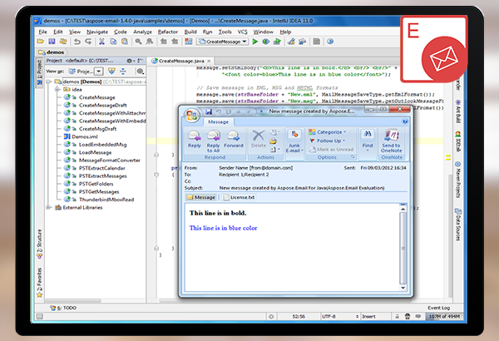Click the License.txt attachment
The image size is (499, 341).
240,197
